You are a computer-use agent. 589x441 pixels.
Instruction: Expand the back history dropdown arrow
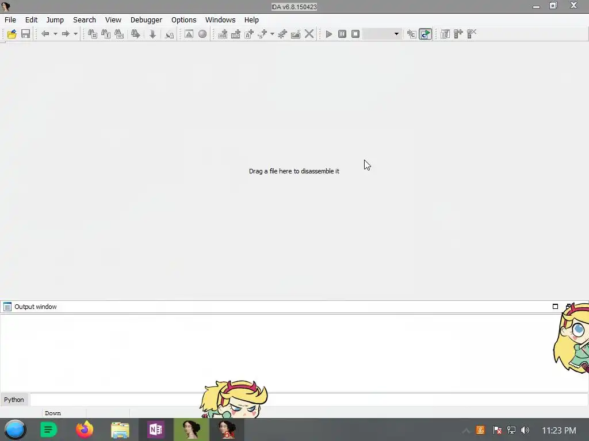point(55,34)
